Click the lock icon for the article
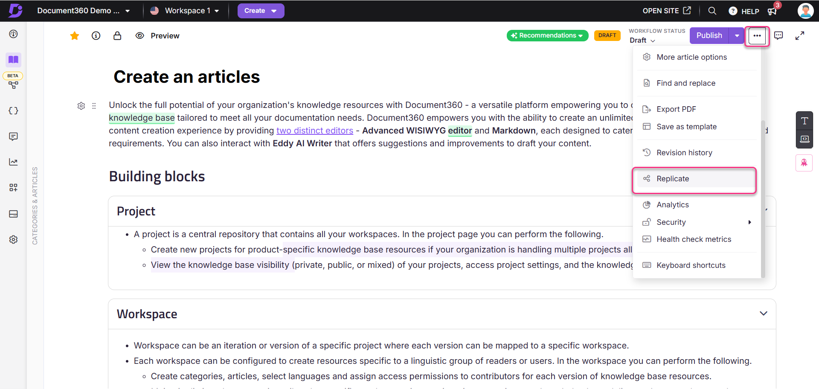Viewport: 819px width, 389px height. coord(117,36)
